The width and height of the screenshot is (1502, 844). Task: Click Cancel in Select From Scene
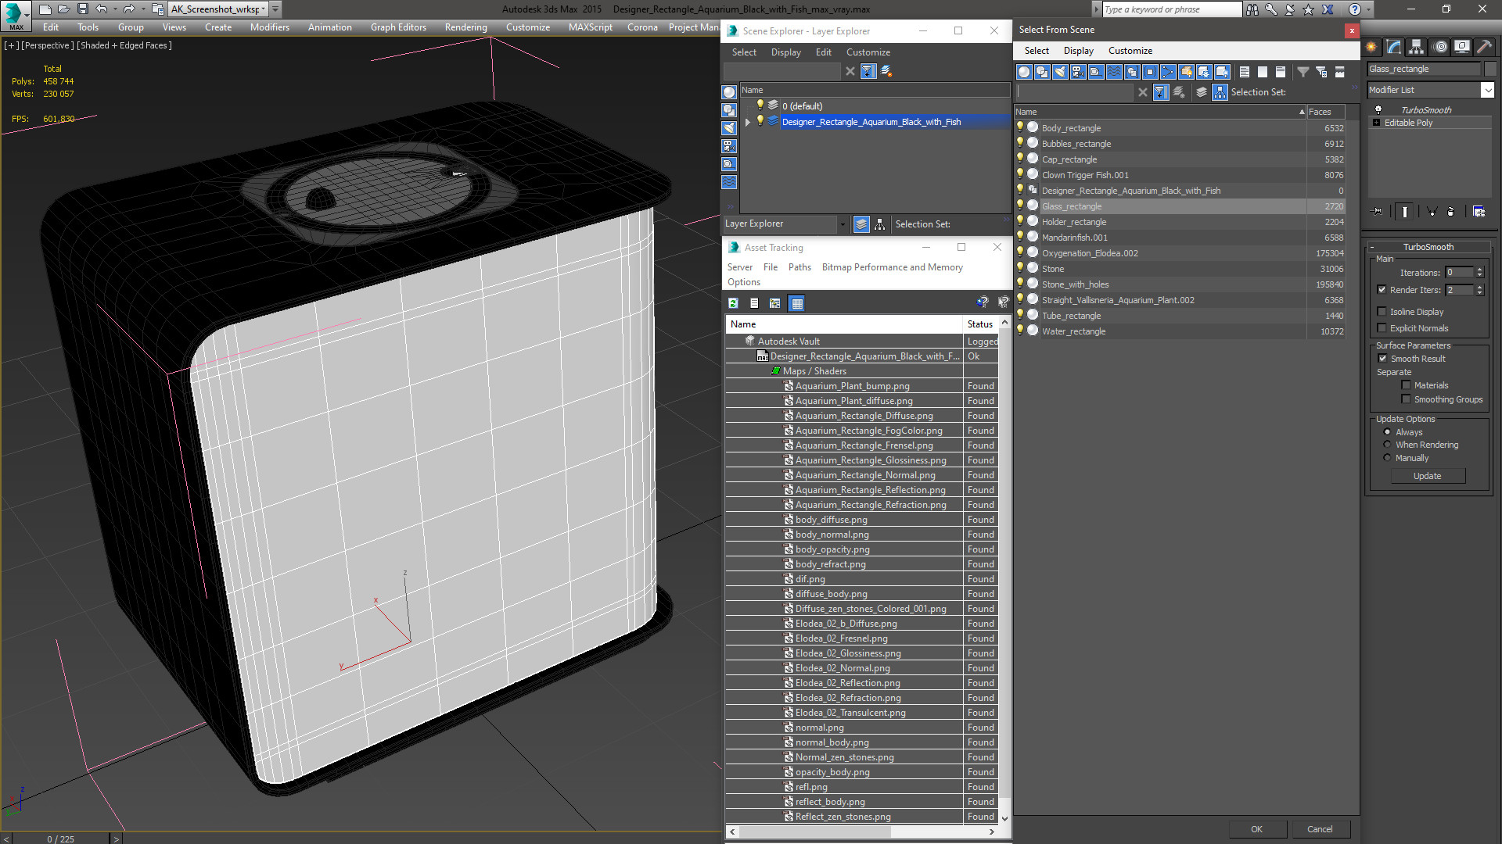tap(1320, 829)
